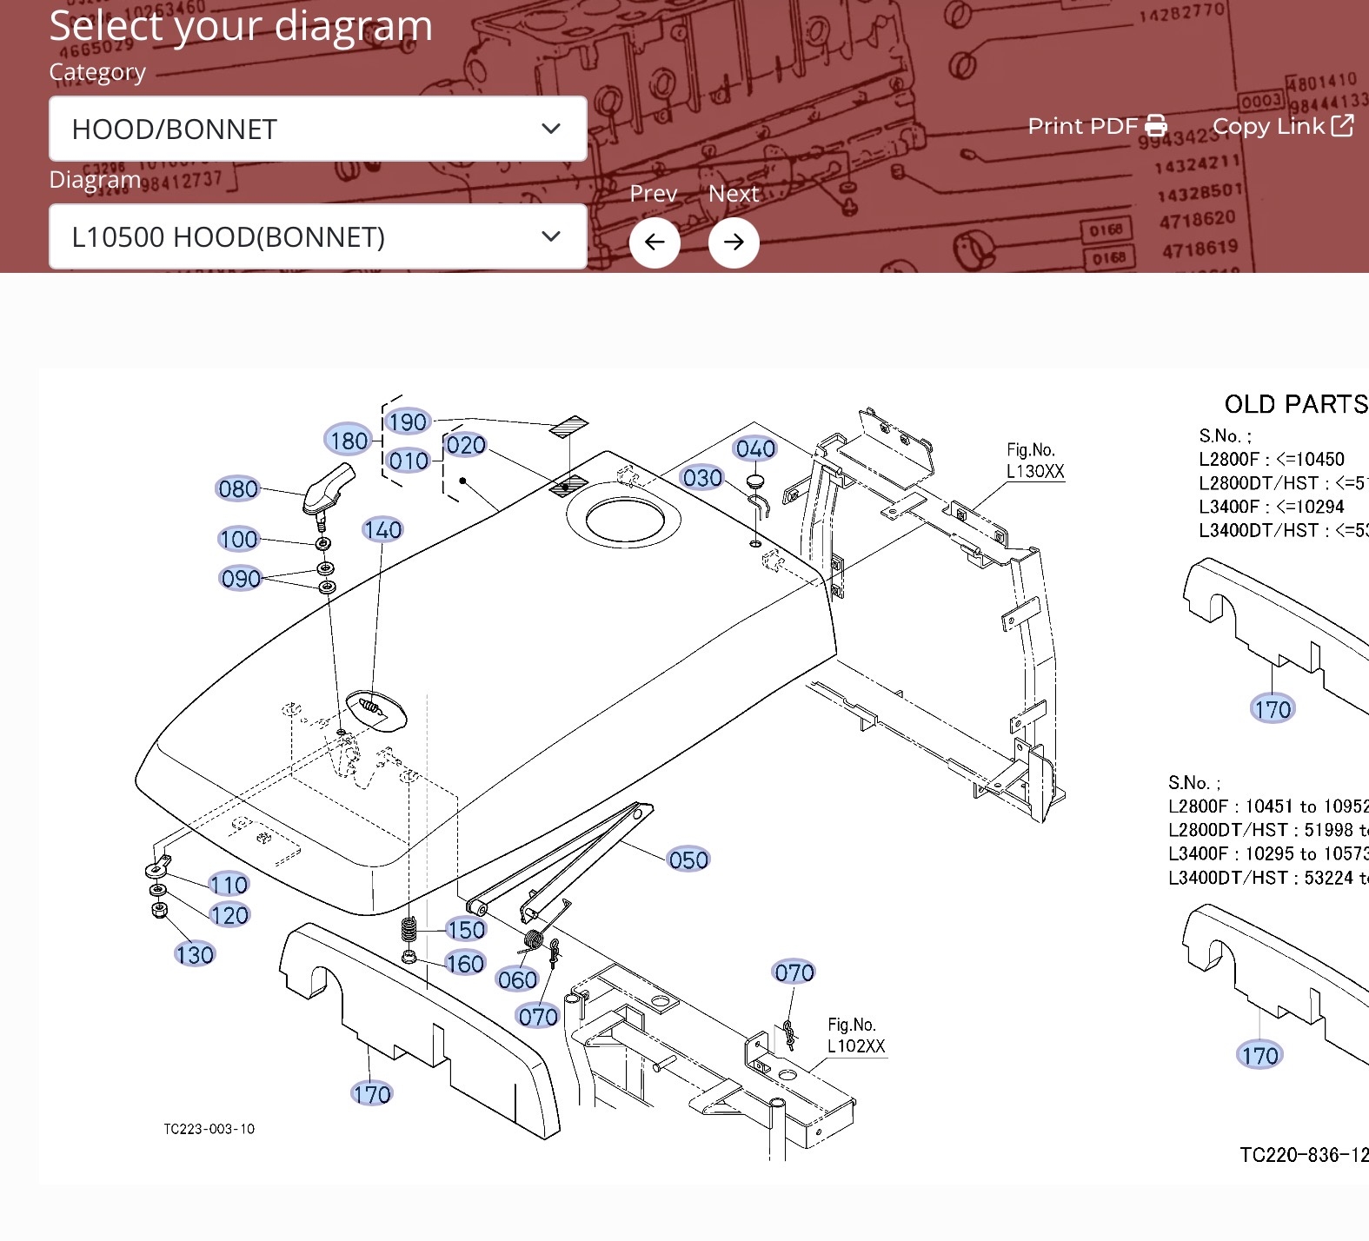
Task: Click part marker 030 near hood opening
Action: (x=702, y=478)
